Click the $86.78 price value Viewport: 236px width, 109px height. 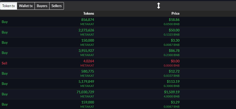(174, 51)
